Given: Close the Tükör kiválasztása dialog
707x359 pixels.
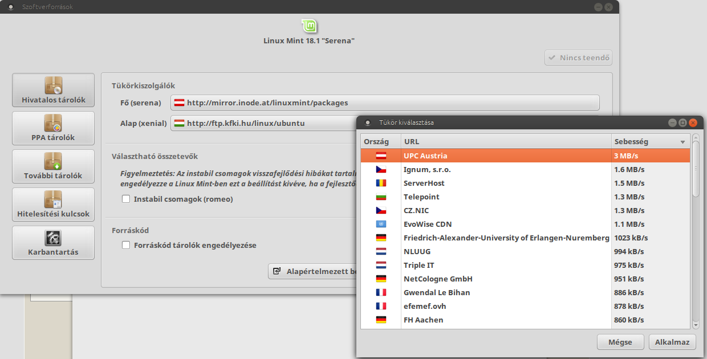Looking at the screenshot, I should [x=693, y=123].
